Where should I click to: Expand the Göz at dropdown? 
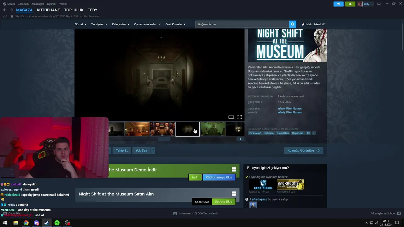[x=80, y=24]
